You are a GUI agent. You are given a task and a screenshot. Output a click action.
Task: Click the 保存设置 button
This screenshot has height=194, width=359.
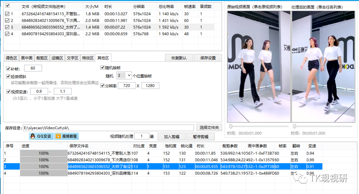(208, 58)
